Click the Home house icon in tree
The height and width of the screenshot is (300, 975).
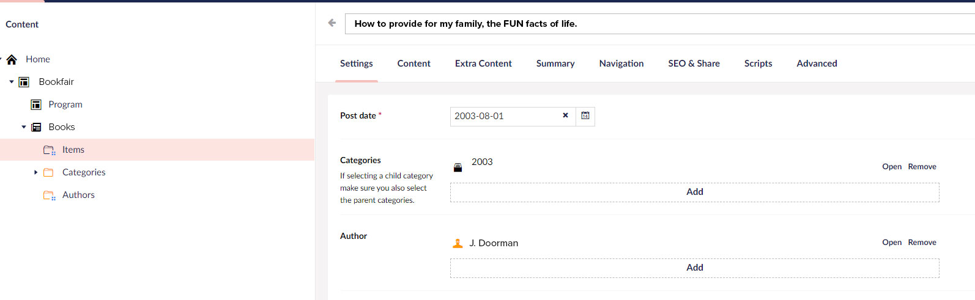tap(12, 59)
